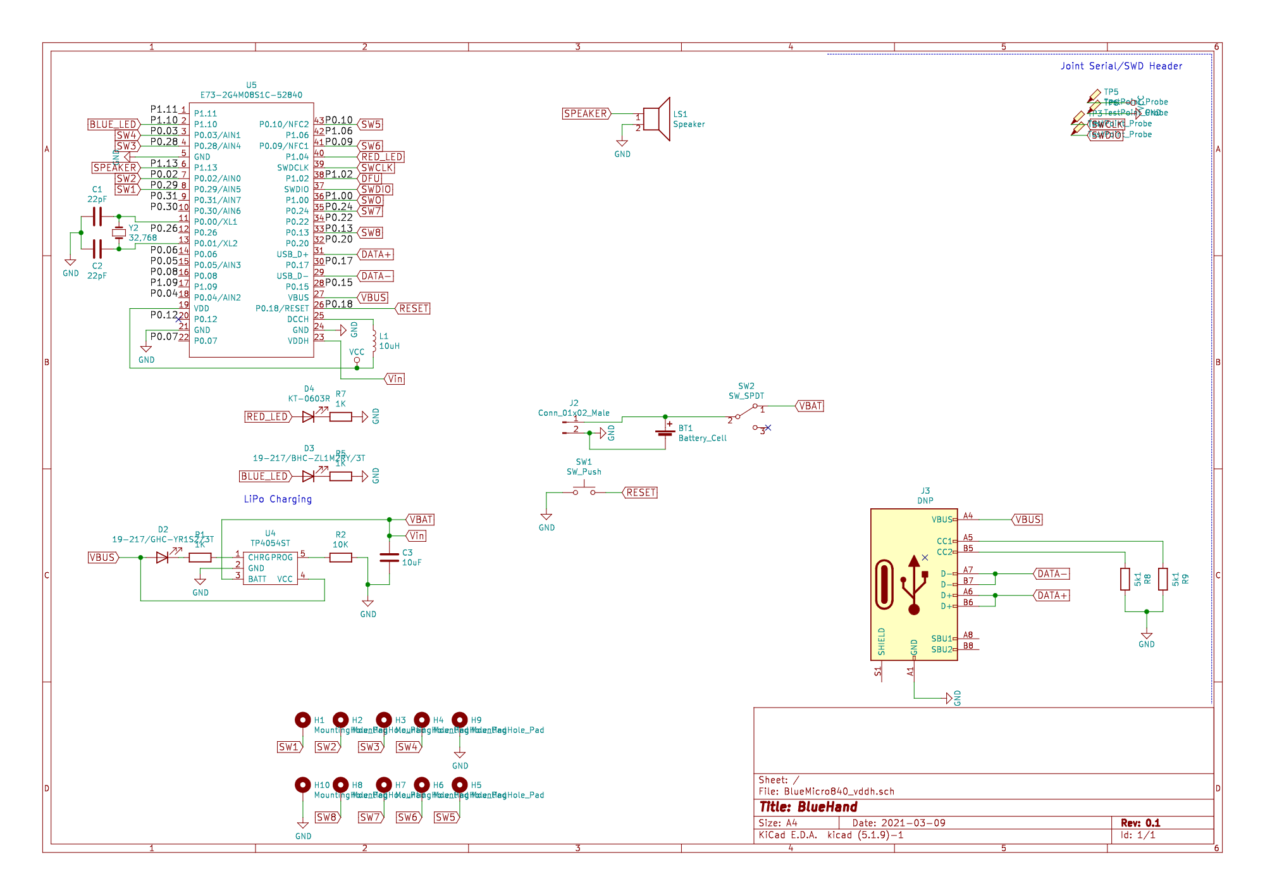
Task: Click the SWO label on U5 pin 36
Action: point(371,200)
